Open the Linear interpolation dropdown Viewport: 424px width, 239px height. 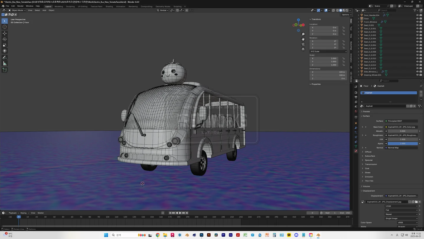point(401,206)
